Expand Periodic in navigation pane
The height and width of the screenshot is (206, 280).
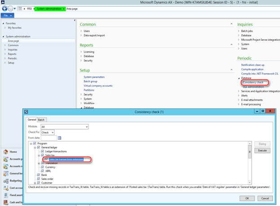coord(5,58)
